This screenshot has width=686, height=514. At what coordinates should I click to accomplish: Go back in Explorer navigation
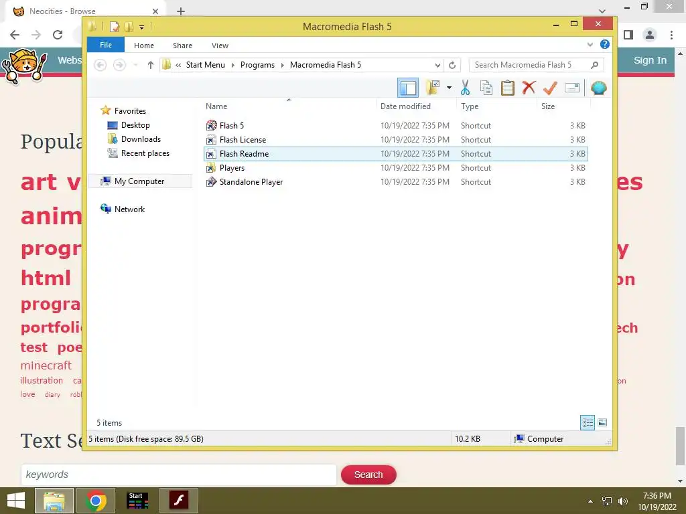coord(100,65)
